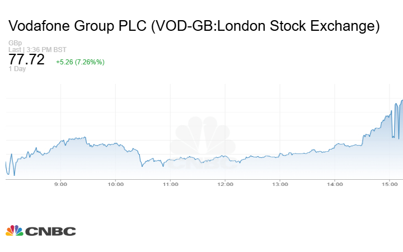Click the CNBC watermark in chart center

click(x=203, y=145)
